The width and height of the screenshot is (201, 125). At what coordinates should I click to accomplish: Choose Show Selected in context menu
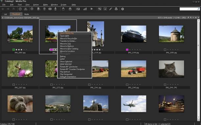tap(74, 61)
